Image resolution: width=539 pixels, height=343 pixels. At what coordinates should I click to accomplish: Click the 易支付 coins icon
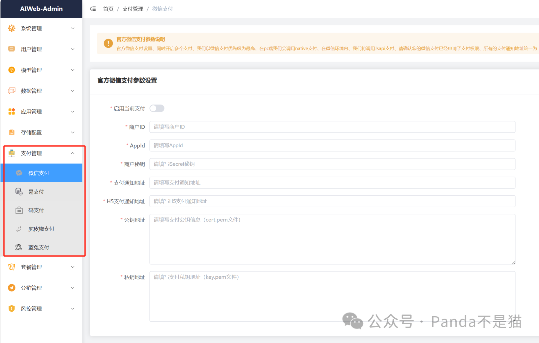pos(19,191)
